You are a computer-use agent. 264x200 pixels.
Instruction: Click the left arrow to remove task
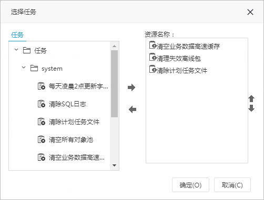tap(133, 109)
